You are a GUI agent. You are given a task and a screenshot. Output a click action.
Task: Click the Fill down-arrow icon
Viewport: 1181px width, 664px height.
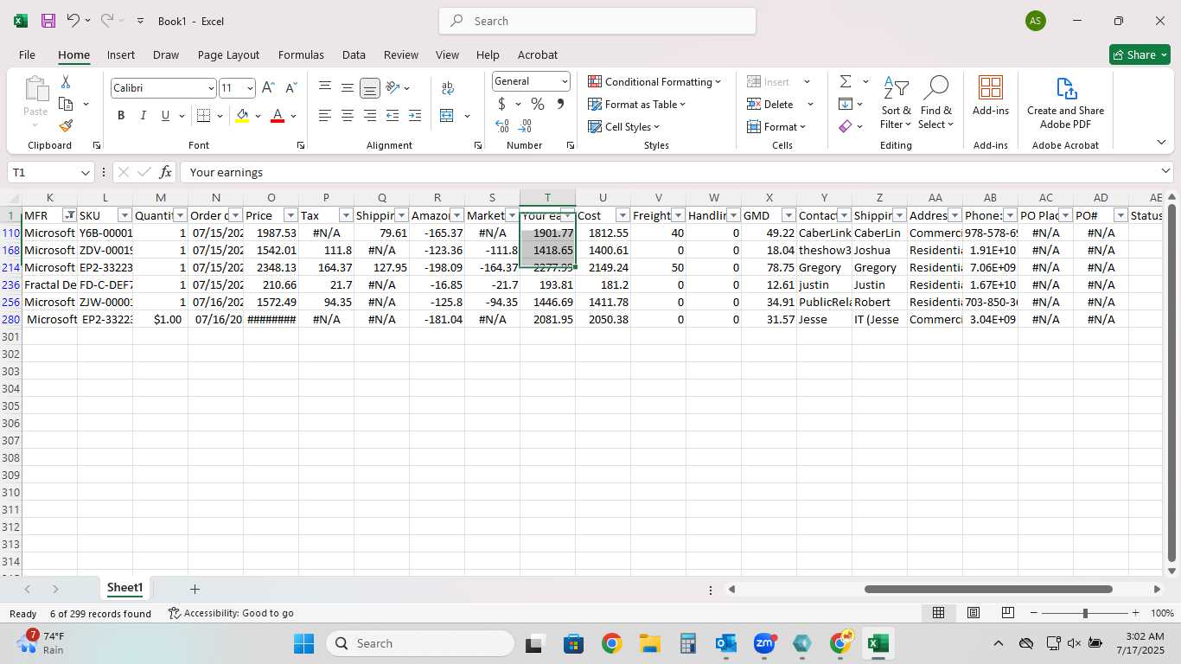[846, 104]
